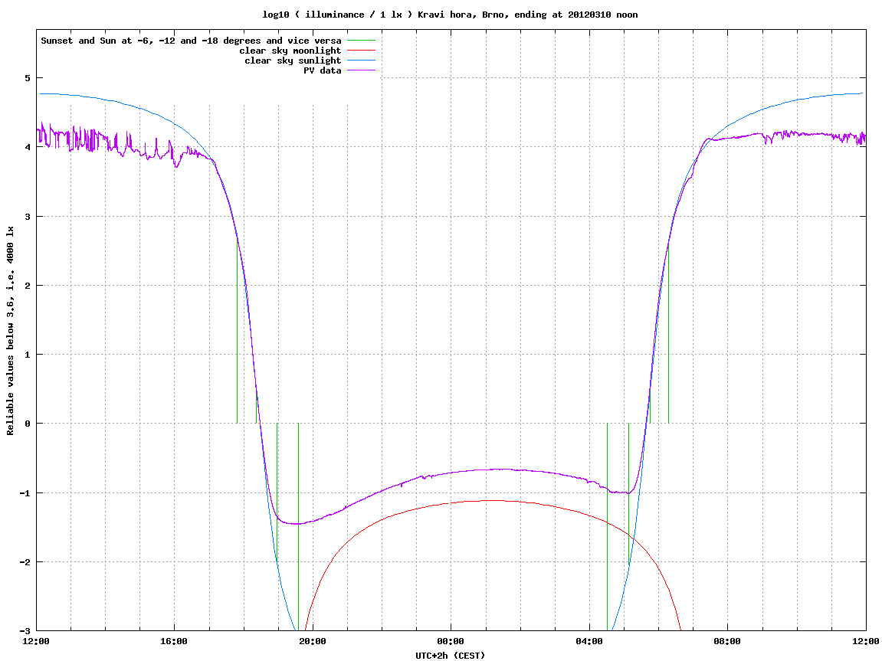Image resolution: width=882 pixels, height=661 pixels.
Task: Click x-axis tick label 20:00
Action: pos(313,641)
